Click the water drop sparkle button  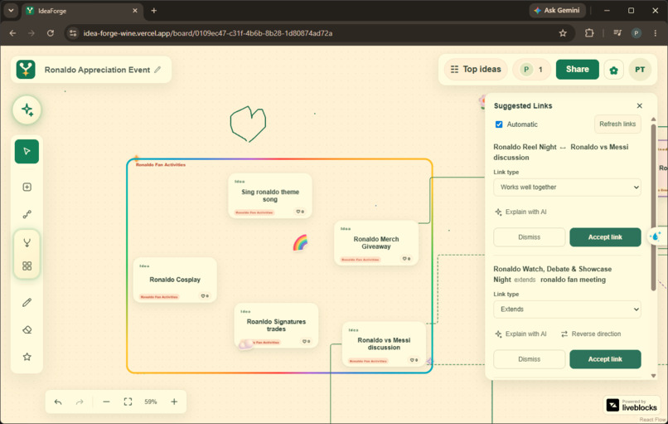(656, 236)
